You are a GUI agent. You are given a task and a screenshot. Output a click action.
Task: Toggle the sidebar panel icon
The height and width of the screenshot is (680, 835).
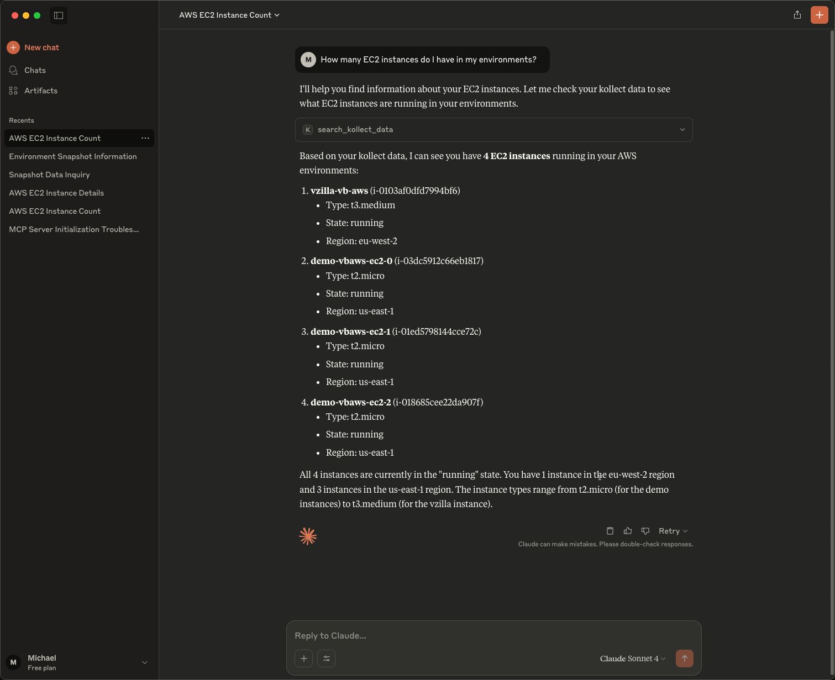[x=59, y=15]
